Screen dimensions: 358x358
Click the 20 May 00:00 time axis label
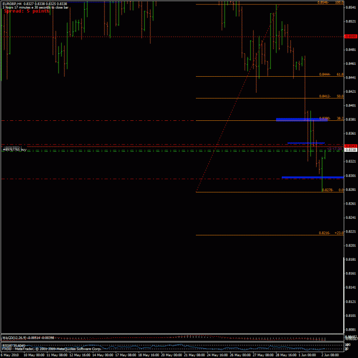click(x=171, y=355)
